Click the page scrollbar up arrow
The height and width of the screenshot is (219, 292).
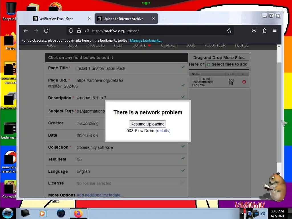[x=279, y=47]
